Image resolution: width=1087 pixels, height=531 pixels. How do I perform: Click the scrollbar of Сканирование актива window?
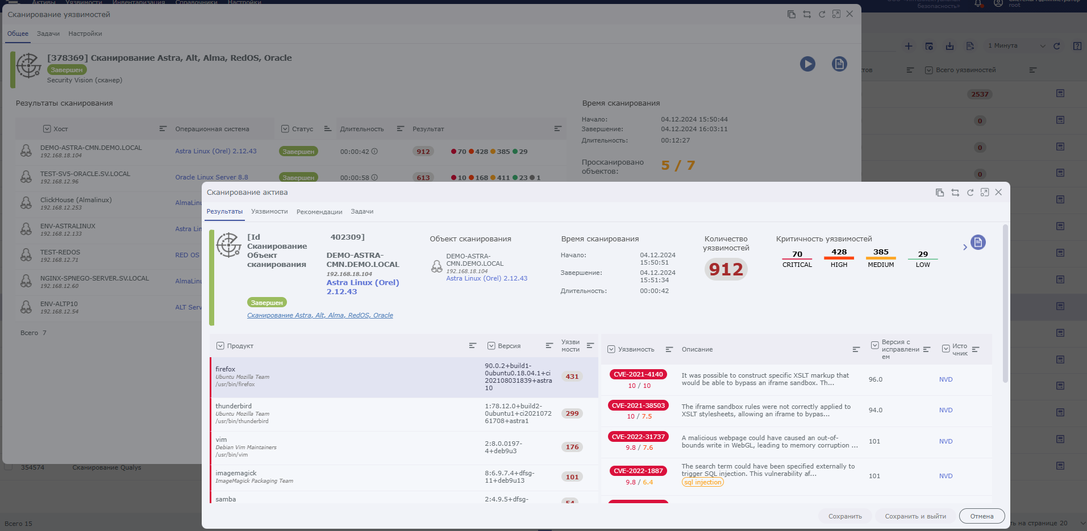(x=1005, y=304)
